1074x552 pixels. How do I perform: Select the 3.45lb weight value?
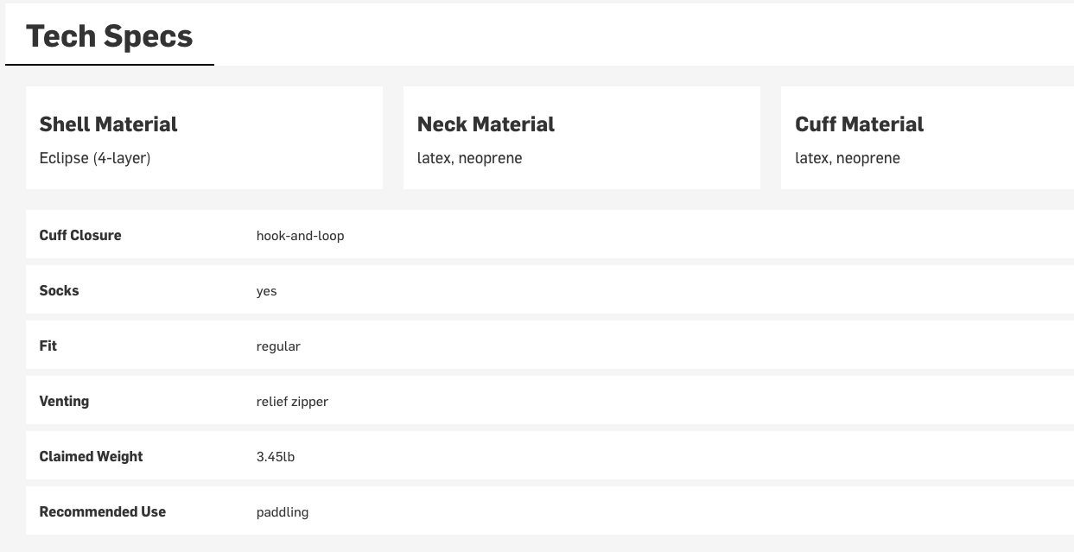click(276, 457)
